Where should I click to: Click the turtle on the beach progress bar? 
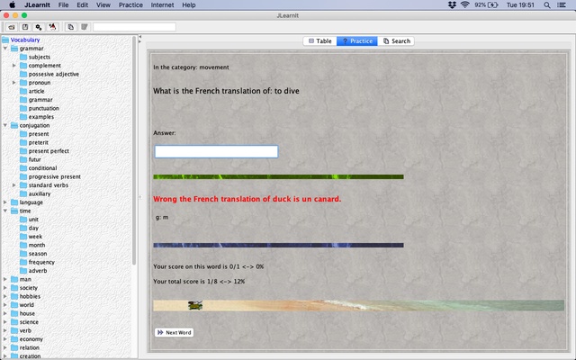195,305
